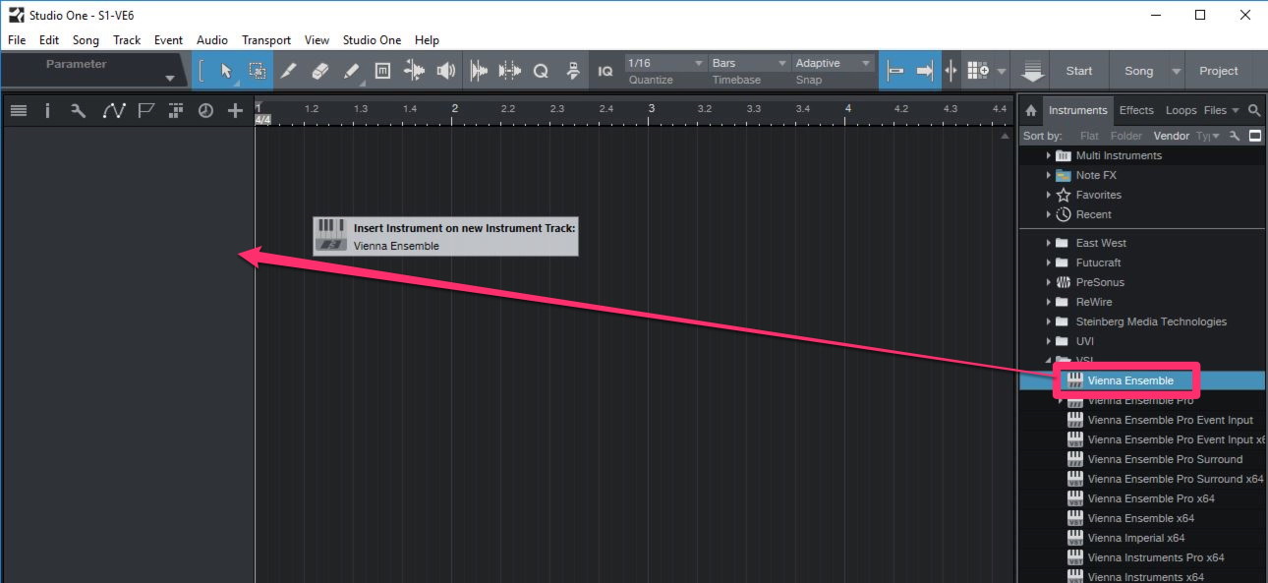Open the Audio menu
The height and width of the screenshot is (583, 1268).
click(212, 40)
